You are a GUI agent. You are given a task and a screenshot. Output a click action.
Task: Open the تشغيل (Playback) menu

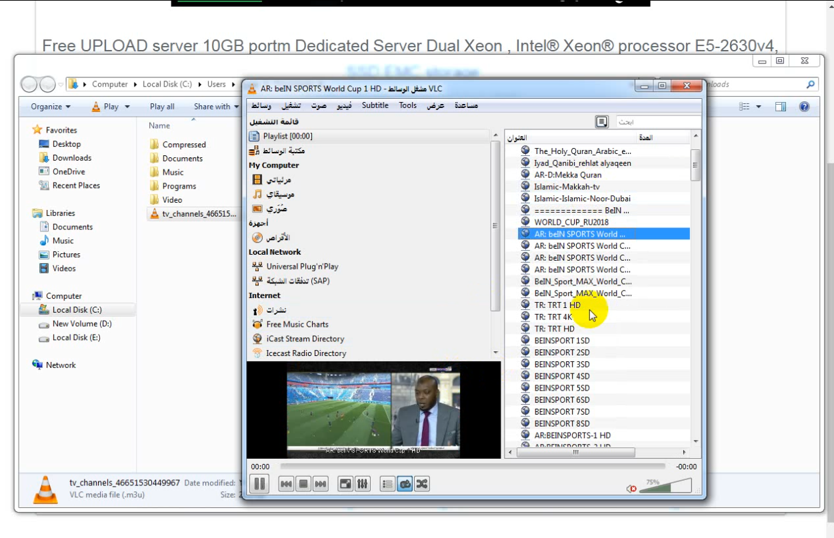tap(290, 105)
